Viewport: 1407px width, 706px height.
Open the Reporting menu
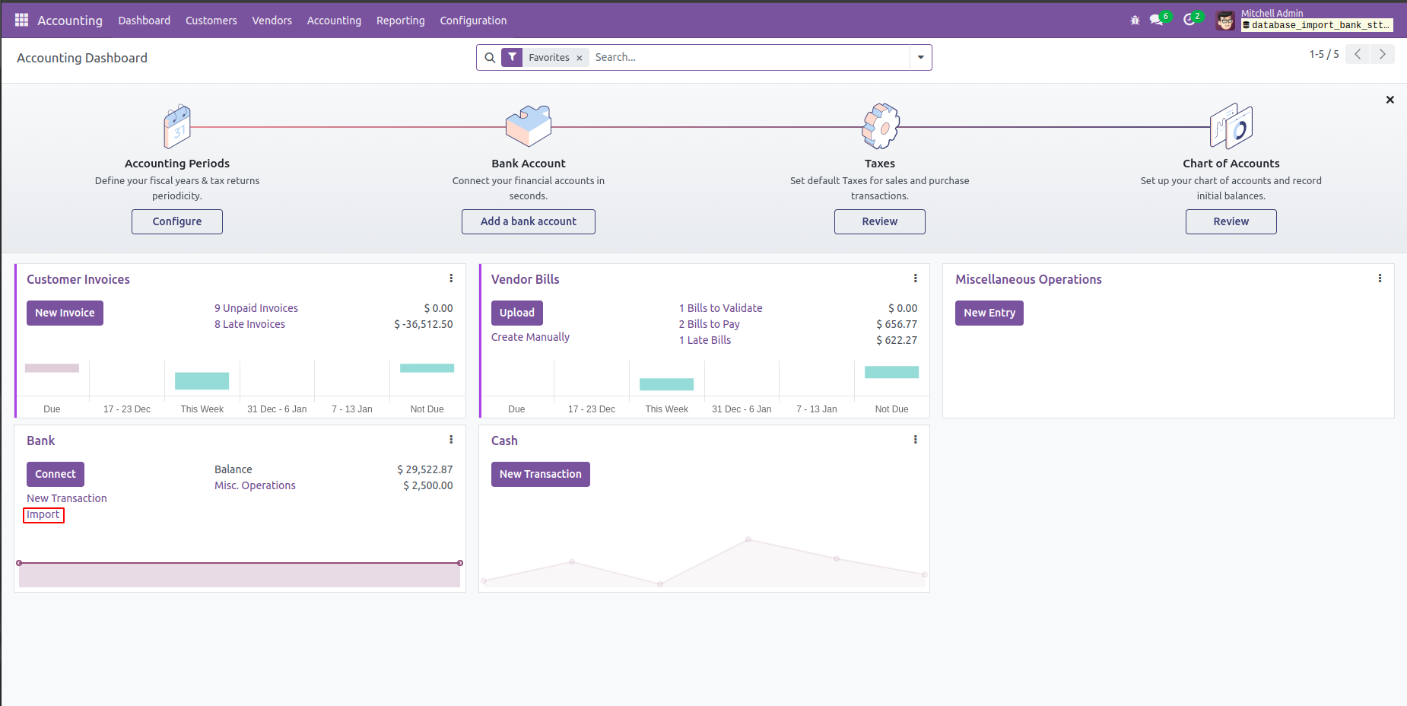click(400, 21)
